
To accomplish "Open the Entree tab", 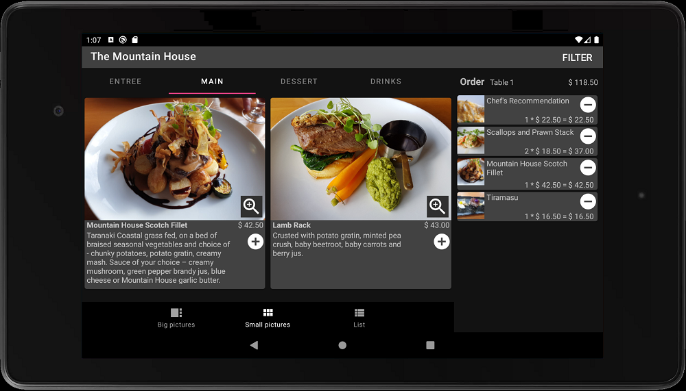I will tap(125, 81).
